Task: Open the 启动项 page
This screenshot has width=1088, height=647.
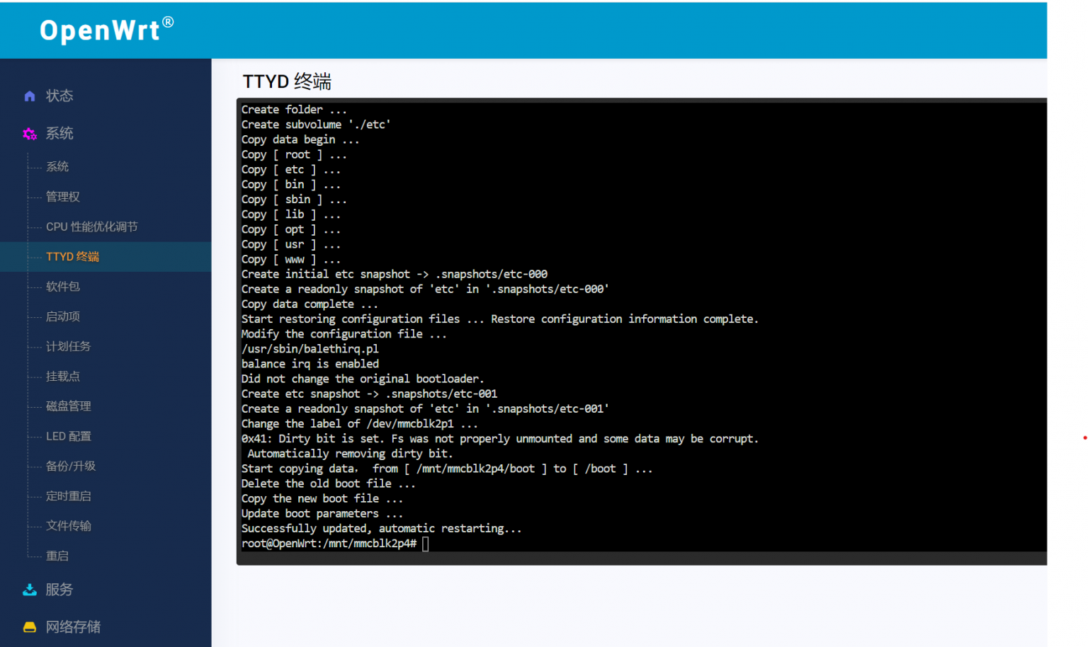Action: tap(63, 316)
